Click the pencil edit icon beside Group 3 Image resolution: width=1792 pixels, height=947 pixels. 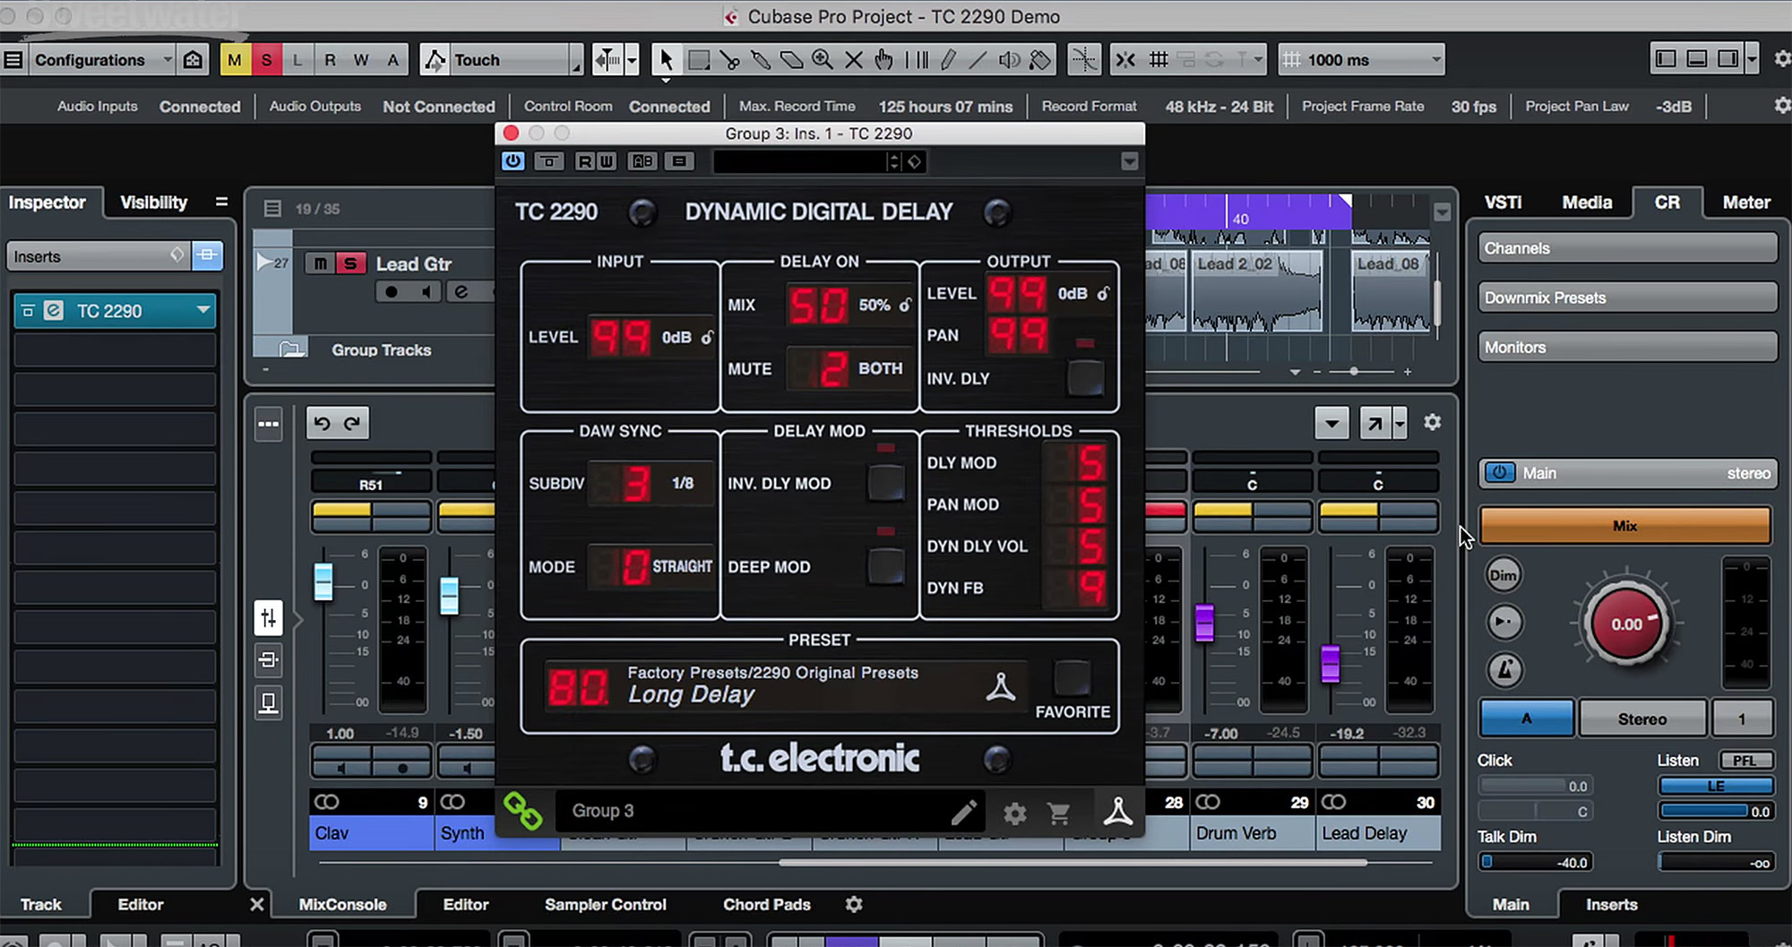click(x=964, y=813)
